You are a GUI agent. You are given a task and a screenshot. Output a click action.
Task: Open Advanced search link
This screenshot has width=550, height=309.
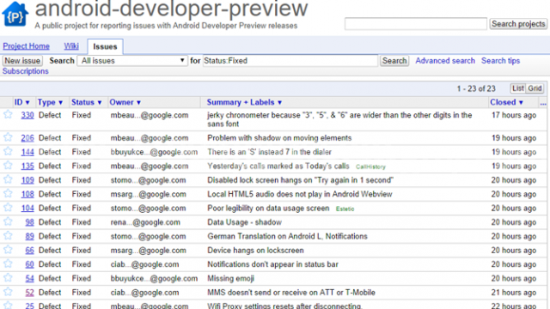click(x=445, y=61)
